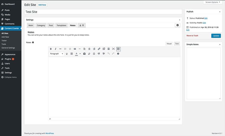The height and width of the screenshot is (136, 225).
Task: Align text right
Action: pos(94,49)
